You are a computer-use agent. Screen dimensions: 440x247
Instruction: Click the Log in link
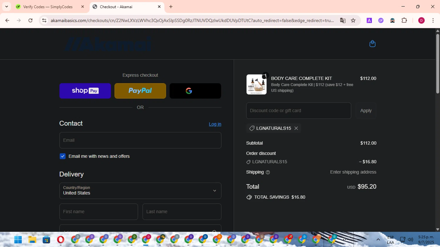tap(215, 124)
